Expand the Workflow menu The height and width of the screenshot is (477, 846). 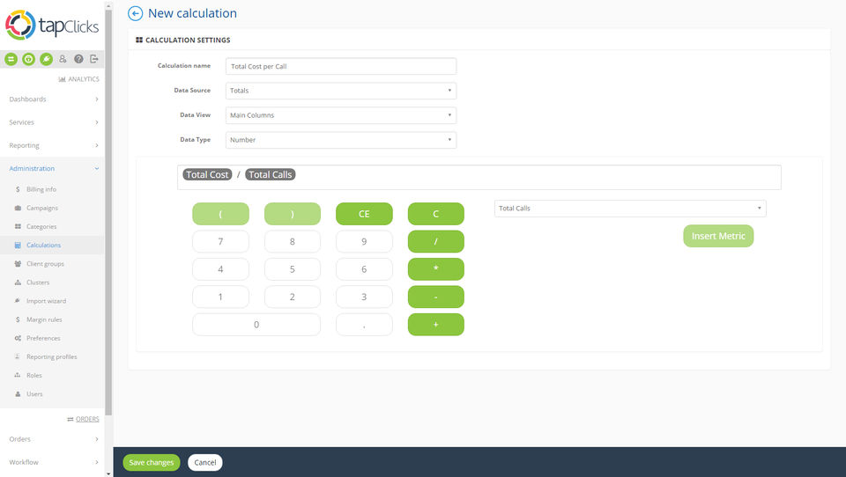53,462
